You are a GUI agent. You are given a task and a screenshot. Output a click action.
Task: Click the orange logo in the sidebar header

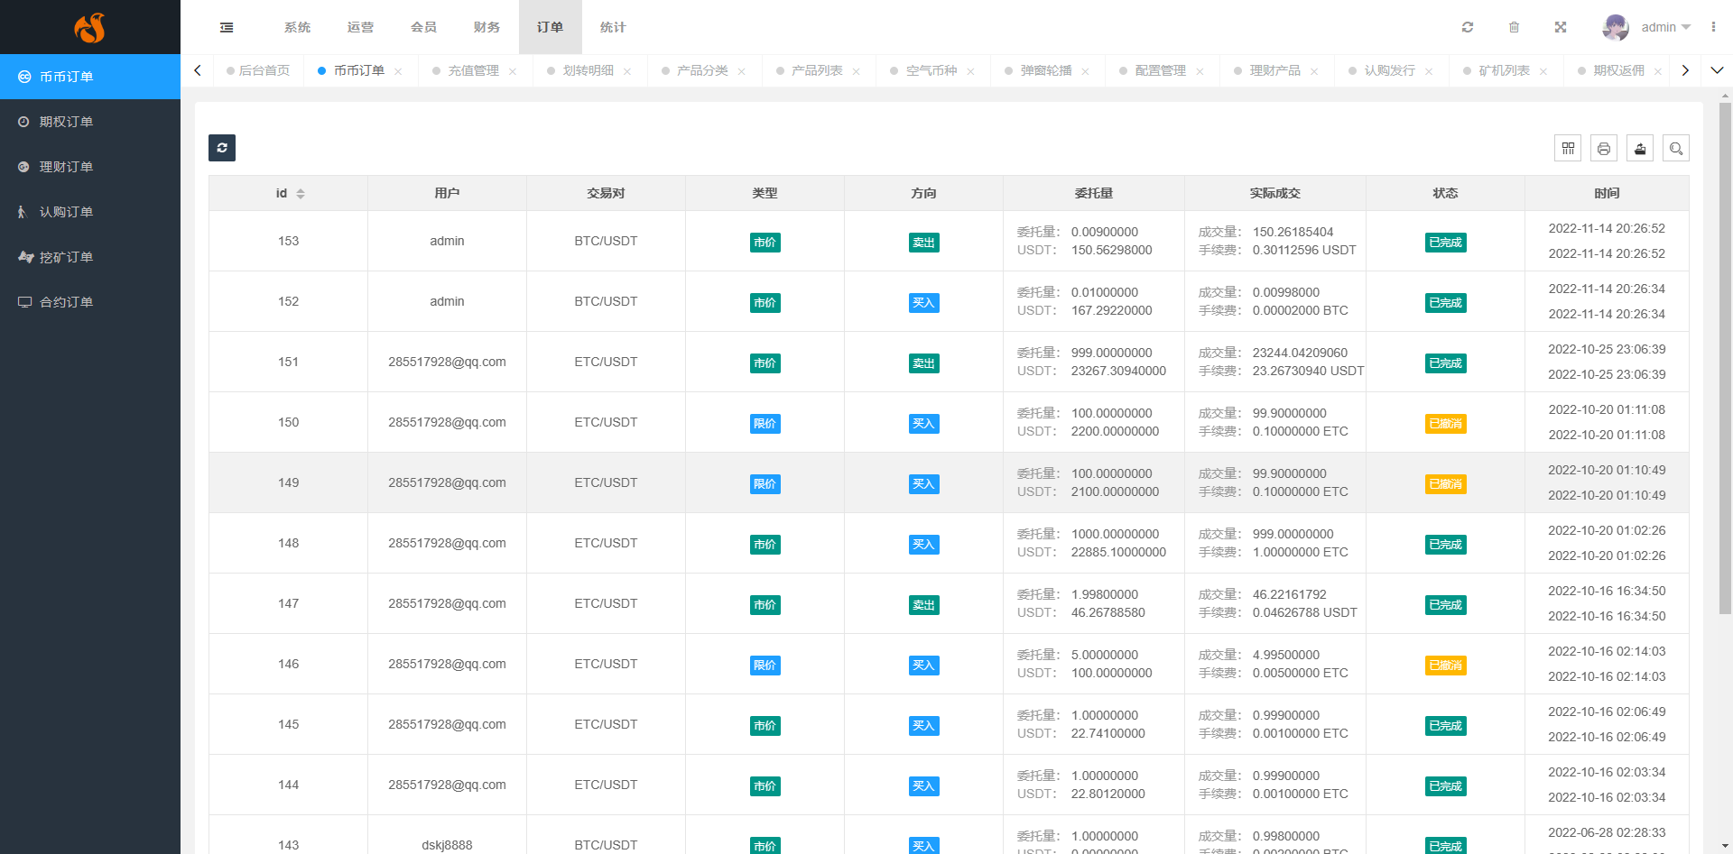click(89, 28)
